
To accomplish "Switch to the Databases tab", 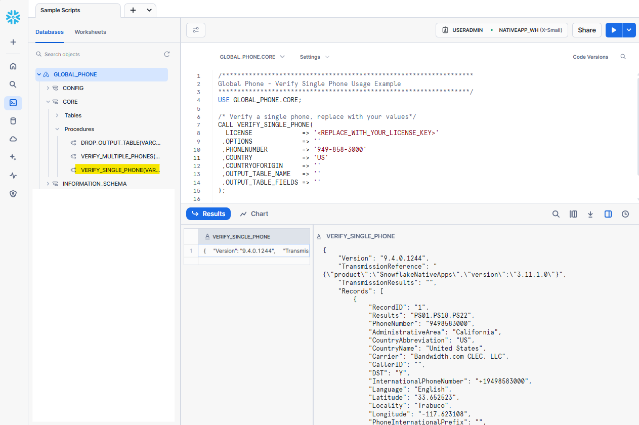I will (x=50, y=32).
